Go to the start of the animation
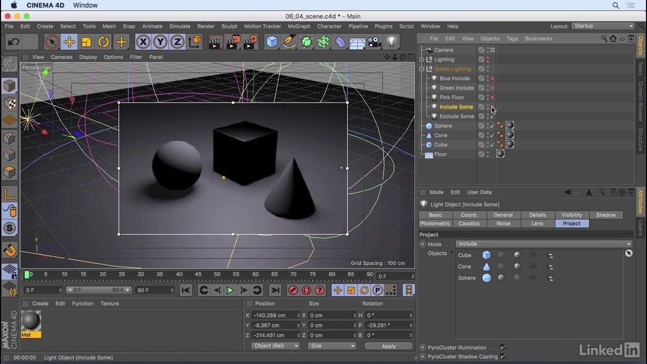 (186, 290)
